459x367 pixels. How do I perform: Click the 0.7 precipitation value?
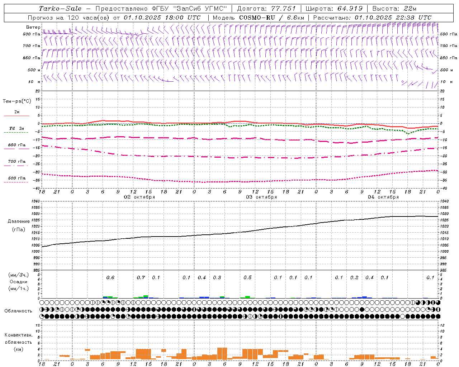tap(141, 278)
